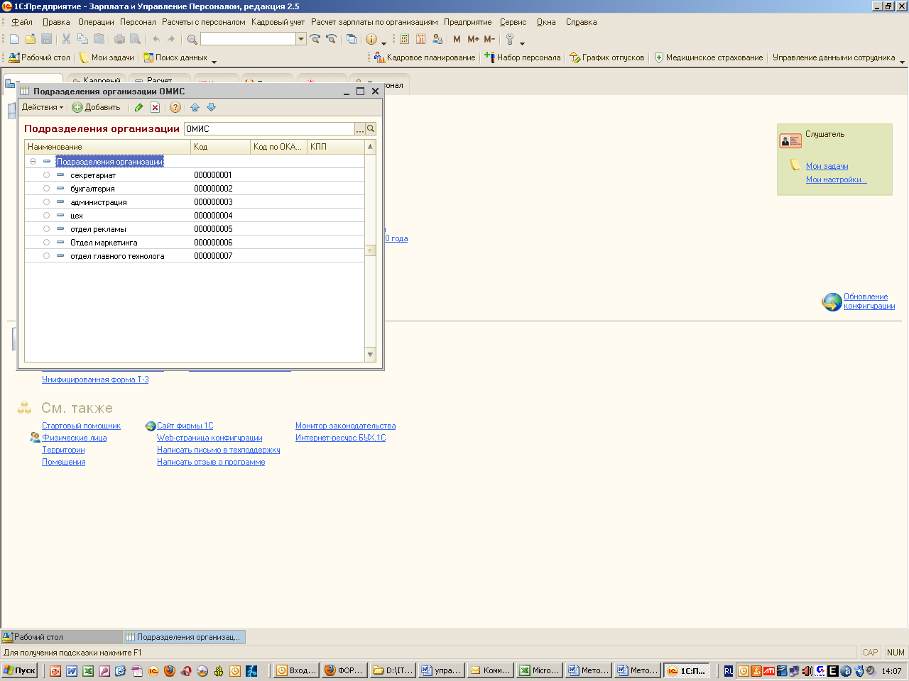Click the Медицинское страхование toolbar button
Viewport: 909px width, 681px height.
point(708,57)
